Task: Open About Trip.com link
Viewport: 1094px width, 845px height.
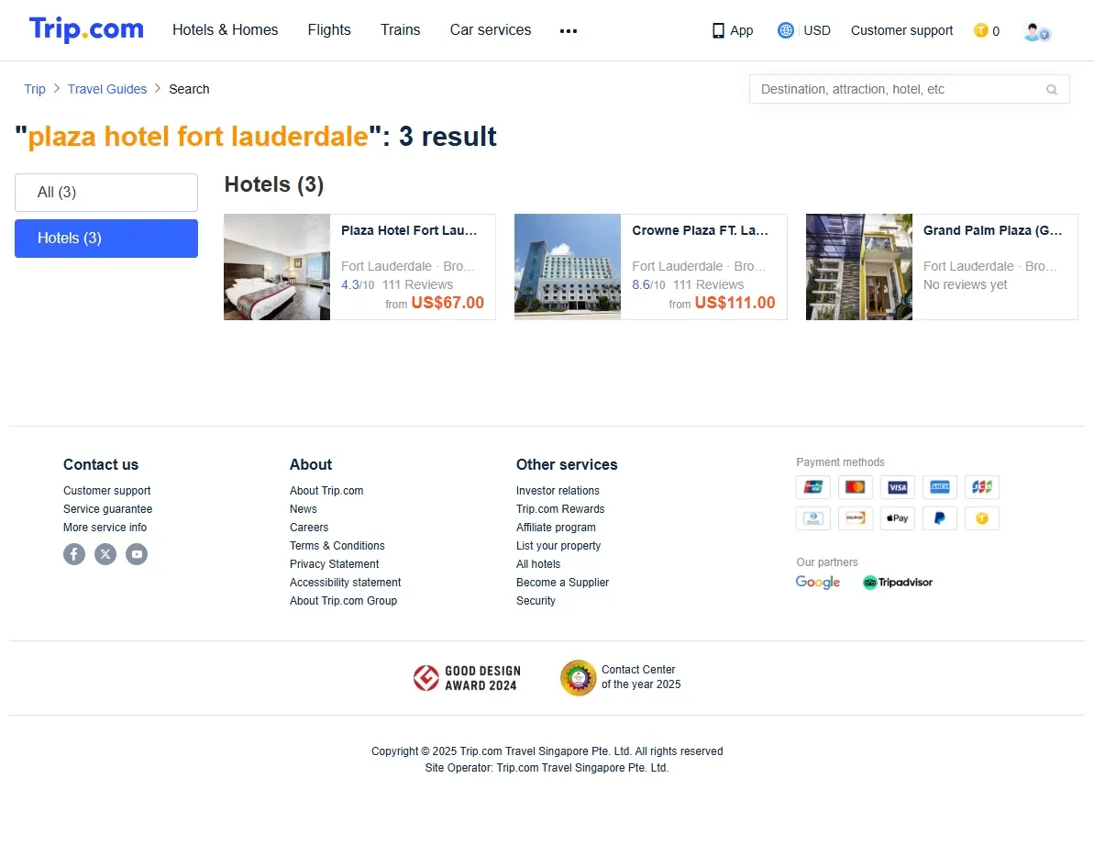Action: (326, 491)
